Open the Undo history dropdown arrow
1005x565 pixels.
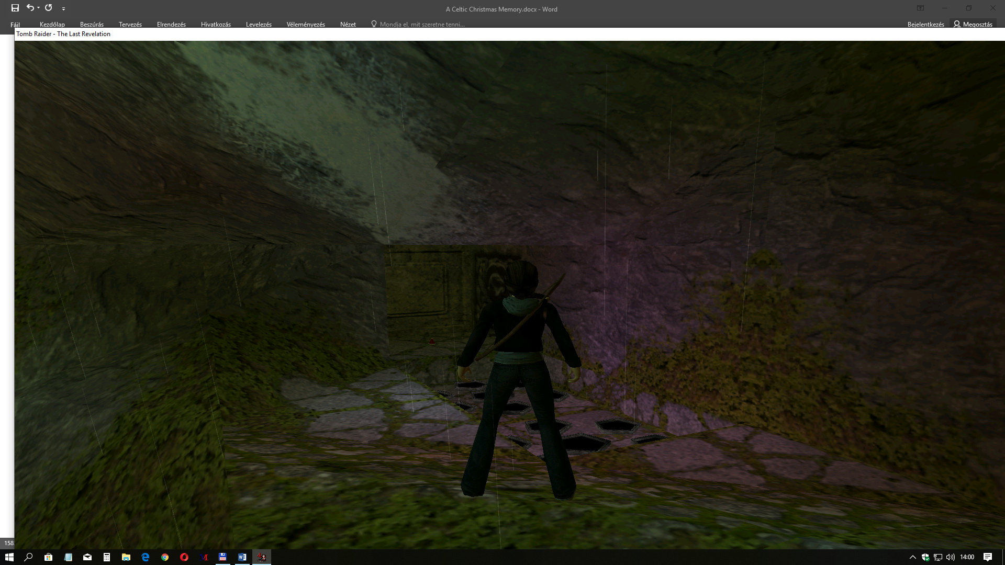pyautogui.click(x=39, y=8)
